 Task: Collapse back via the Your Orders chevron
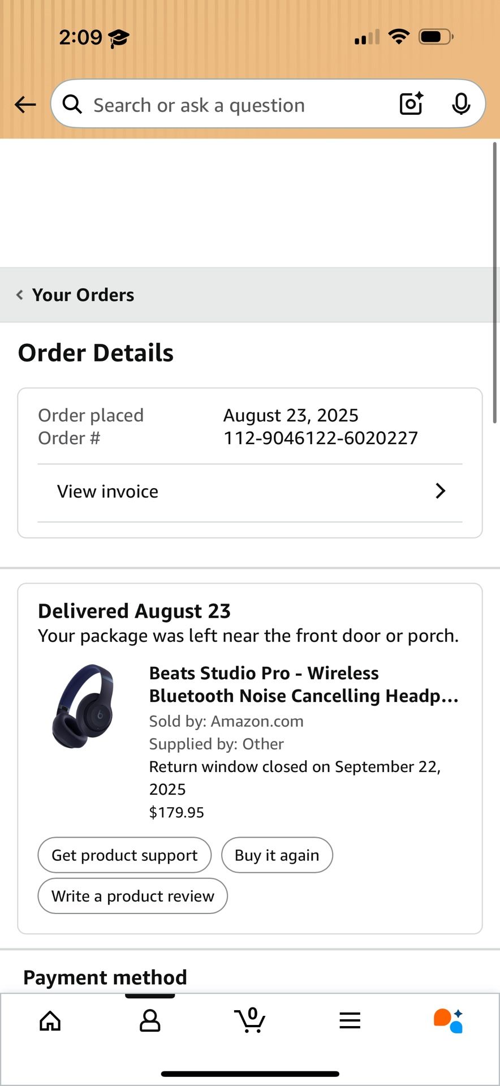click(x=19, y=295)
